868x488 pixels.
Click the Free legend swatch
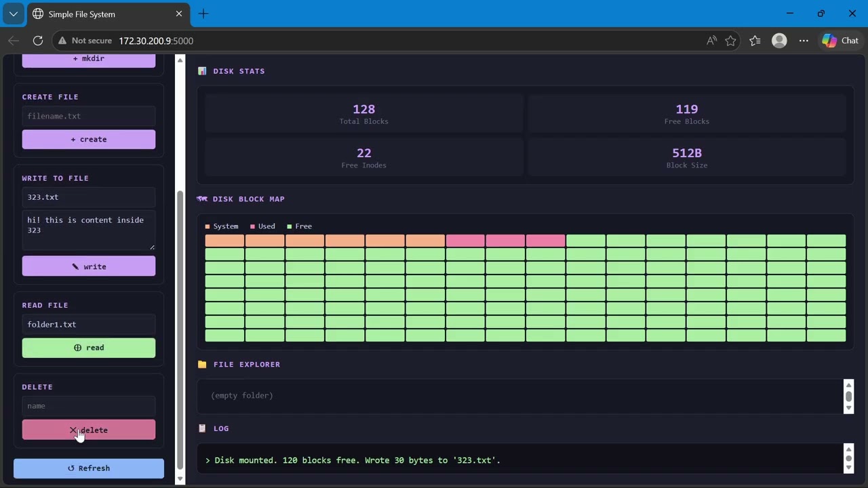pyautogui.click(x=290, y=226)
